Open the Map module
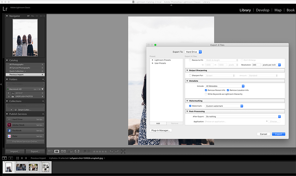The width and height of the screenshot is (296, 176). pyautogui.click(x=278, y=10)
